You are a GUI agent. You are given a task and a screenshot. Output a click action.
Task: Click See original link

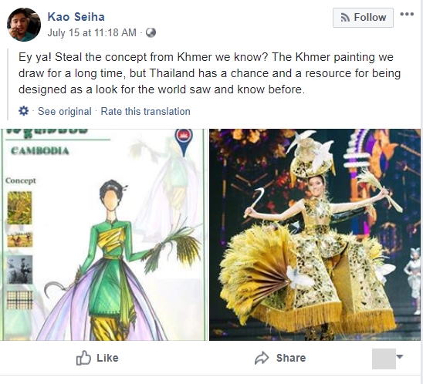click(x=65, y=111)
